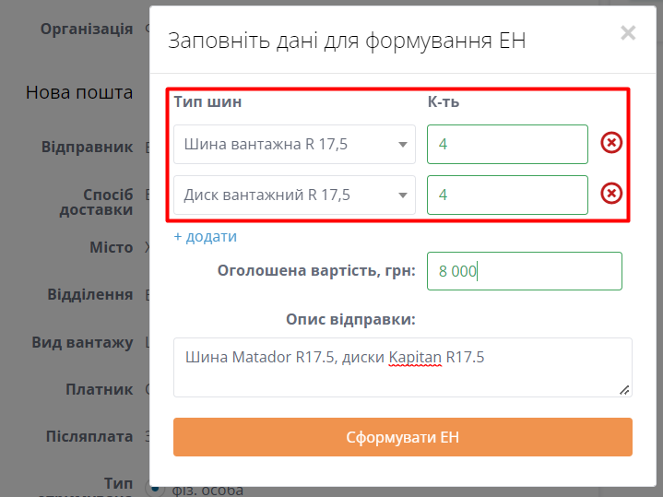Image resolution: width=663 pixels, height=497 pixels.
Task: Click the Оголошена вартість, грн label
Action: [316, 270]
